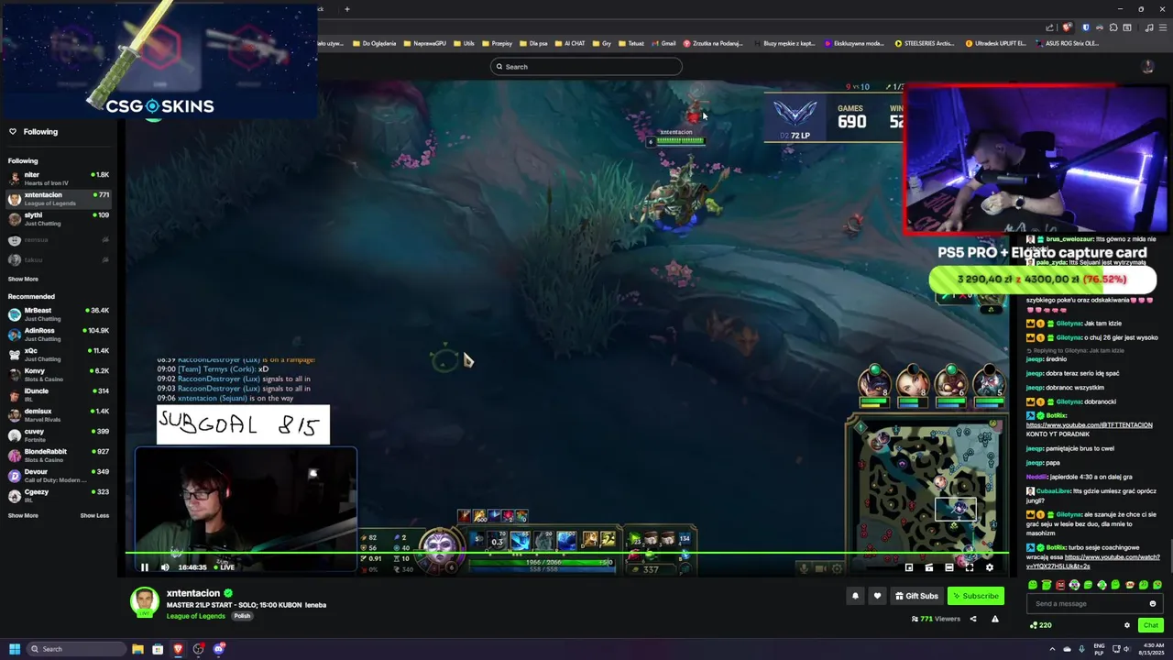1173x660 pixels.
Task: Open demisux Marvel Rivals channel
Action: (x=59, y=414)
